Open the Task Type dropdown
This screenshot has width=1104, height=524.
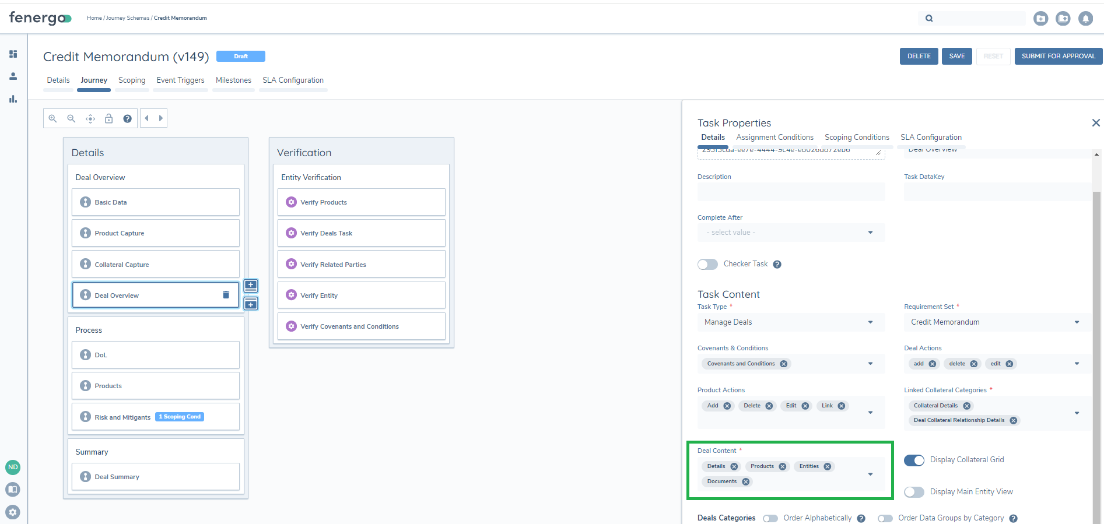[x=791, y=322]
